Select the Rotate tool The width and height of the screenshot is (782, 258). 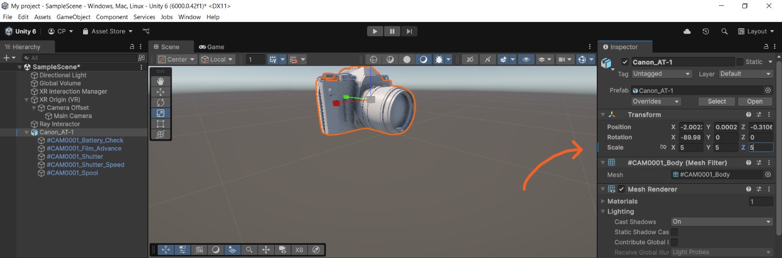click(160, 103)
